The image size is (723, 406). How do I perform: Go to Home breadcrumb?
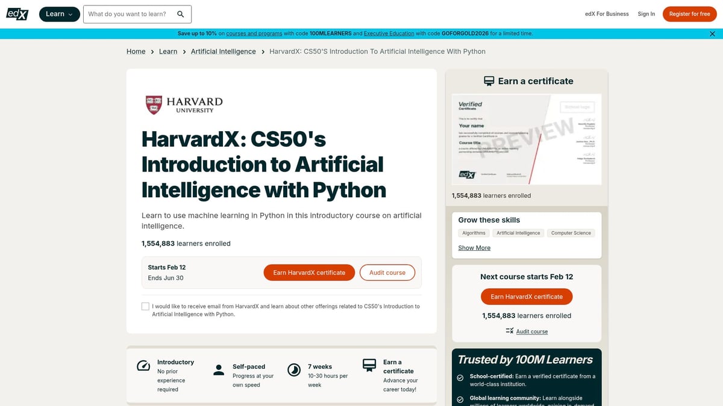coord(136,52)
